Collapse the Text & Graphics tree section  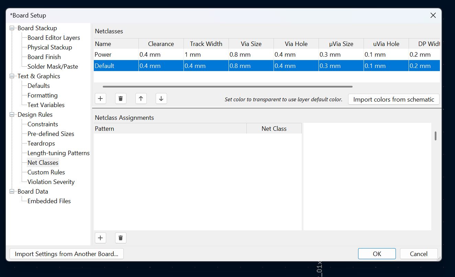pos(11,76)
